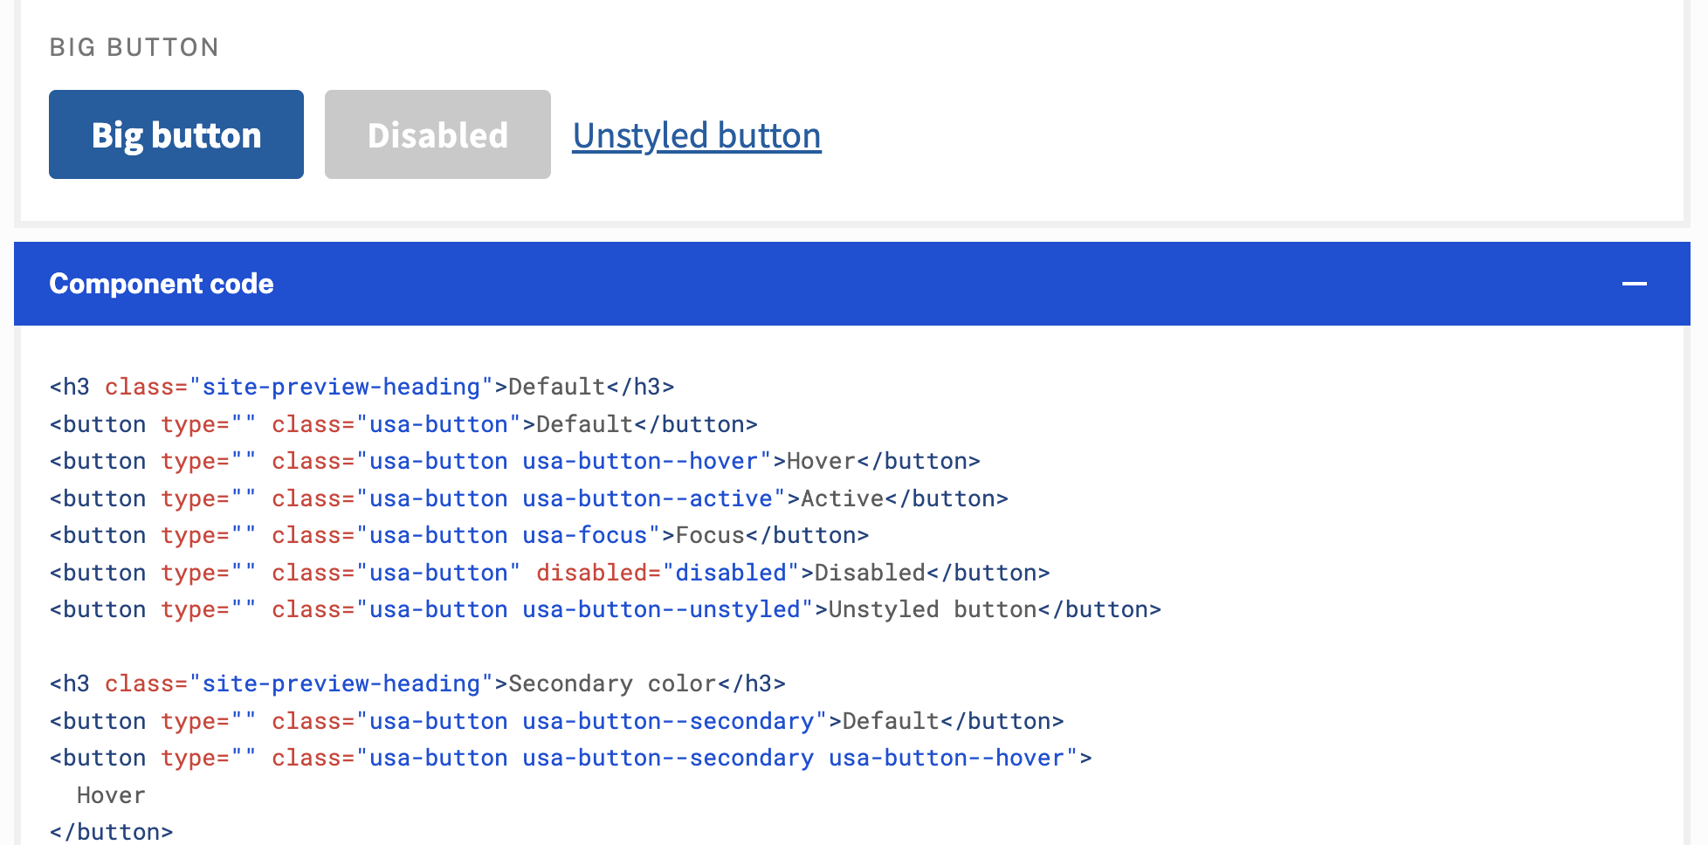Screen dimensions: 1708x845
Task: Select the usa-button--hover code line
Action: click(515, 461)
